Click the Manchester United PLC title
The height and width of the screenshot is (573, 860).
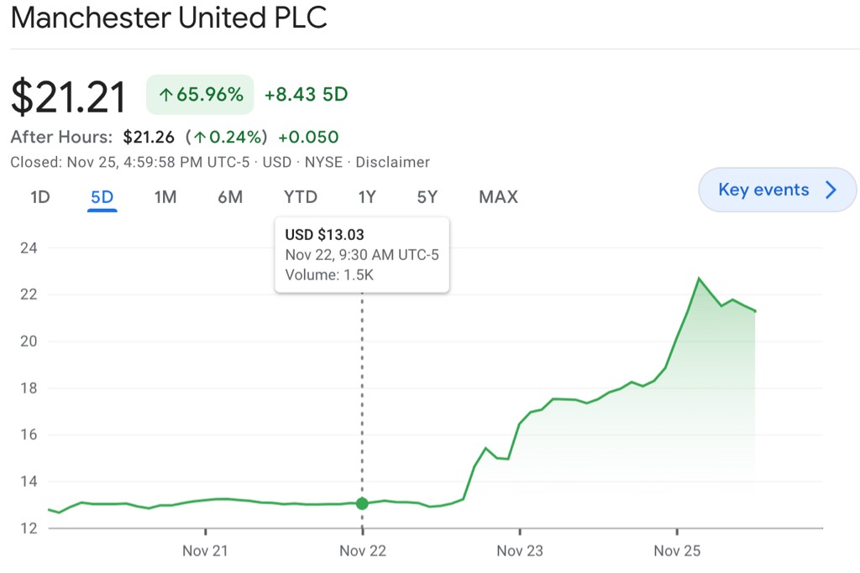(x=168, y=18)
